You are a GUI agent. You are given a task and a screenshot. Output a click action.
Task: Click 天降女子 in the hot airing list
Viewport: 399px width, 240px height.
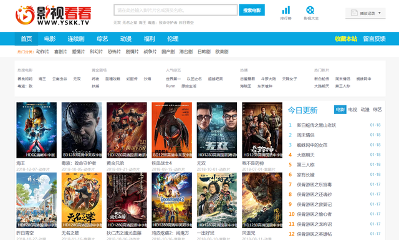pyautogui.click(x=289, y=79)
